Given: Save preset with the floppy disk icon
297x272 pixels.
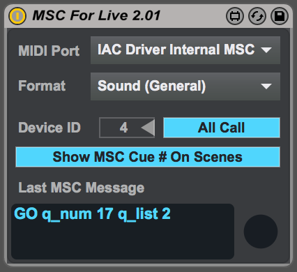Looking at the screenshot, I should pyautogui.click(x=280, y=16).
